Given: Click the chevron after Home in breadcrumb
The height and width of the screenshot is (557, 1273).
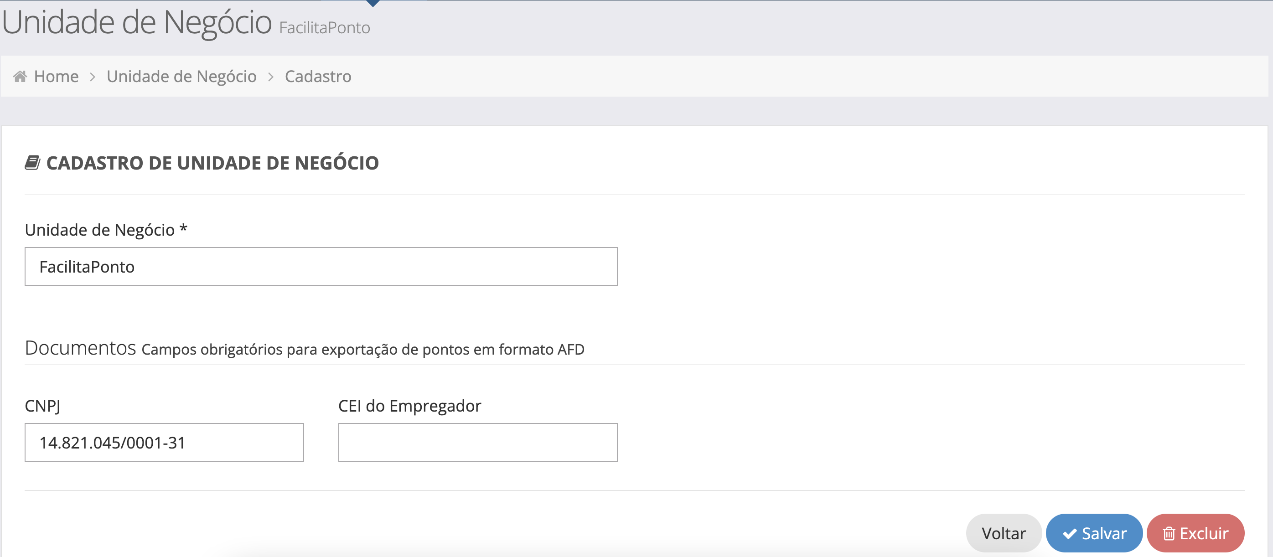Looking at the screenshot, I should pyautogui.click(x=93, y=77).
